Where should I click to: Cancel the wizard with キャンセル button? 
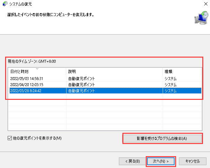click(193, 161)
